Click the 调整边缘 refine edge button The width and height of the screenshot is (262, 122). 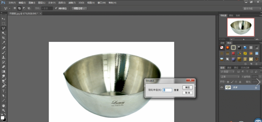click(x=79, y=8)
